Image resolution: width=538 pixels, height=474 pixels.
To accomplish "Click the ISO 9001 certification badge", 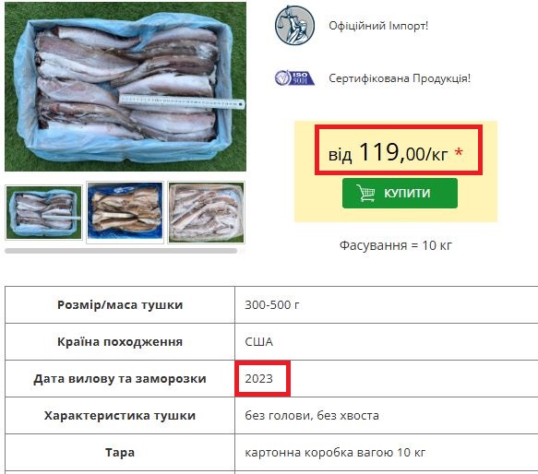I will click(x=294, y=78).
